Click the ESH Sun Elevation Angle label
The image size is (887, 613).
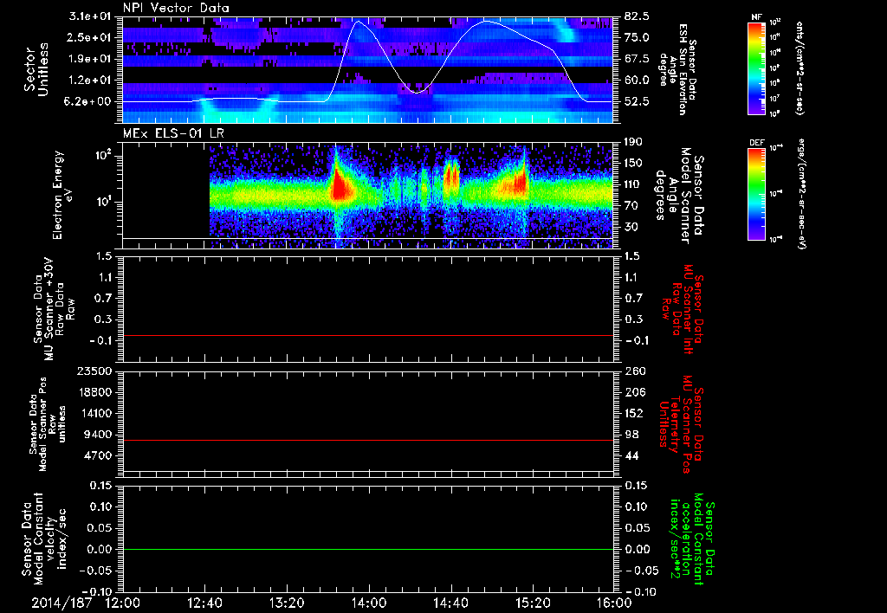[x=679, y=69]
